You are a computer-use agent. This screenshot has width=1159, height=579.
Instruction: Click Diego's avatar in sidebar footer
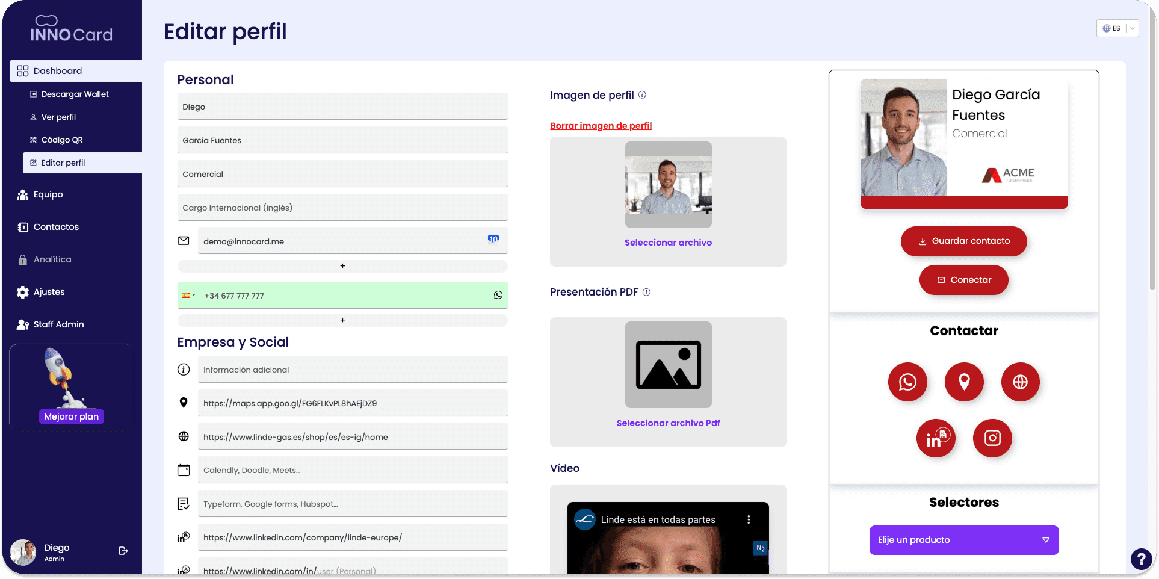[23, 552]
